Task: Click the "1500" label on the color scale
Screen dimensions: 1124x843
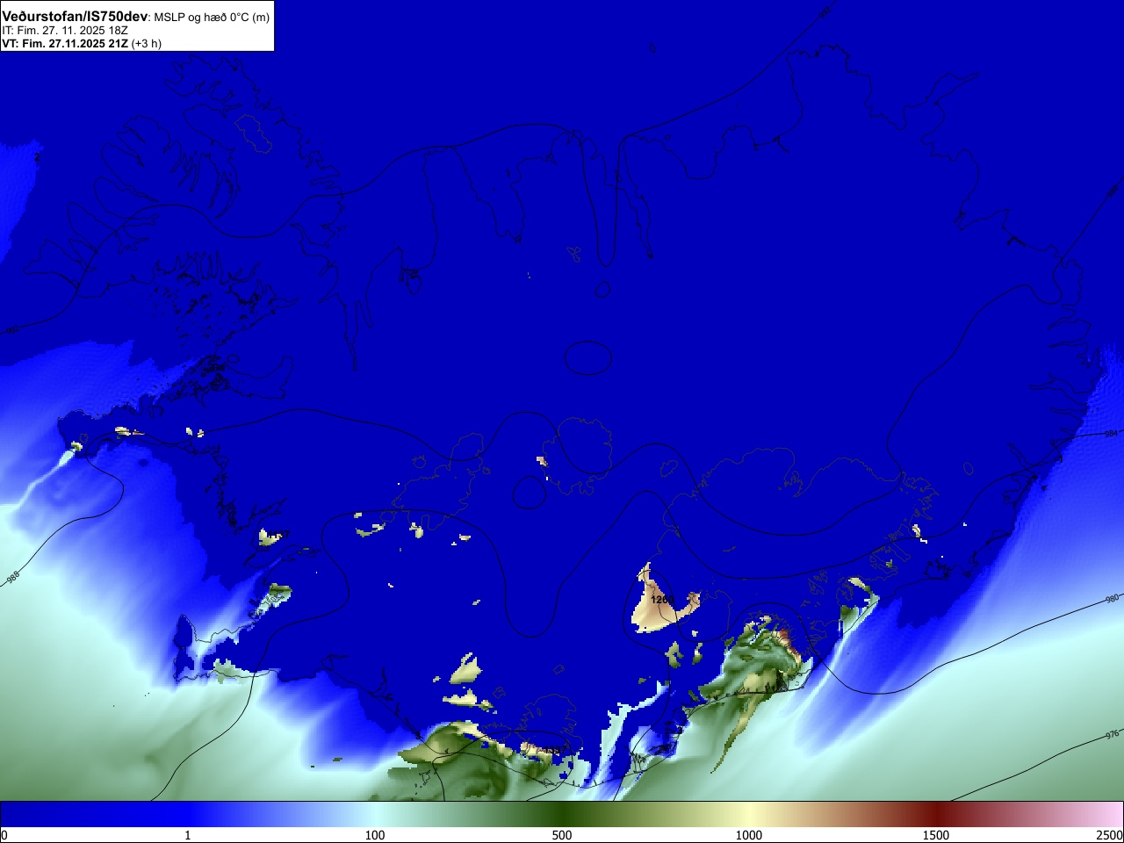Action: coord(936,835)
